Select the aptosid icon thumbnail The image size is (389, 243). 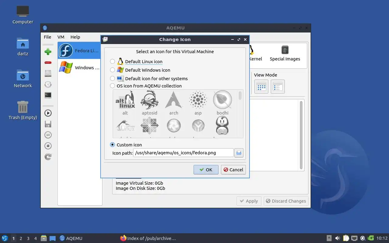150,103
